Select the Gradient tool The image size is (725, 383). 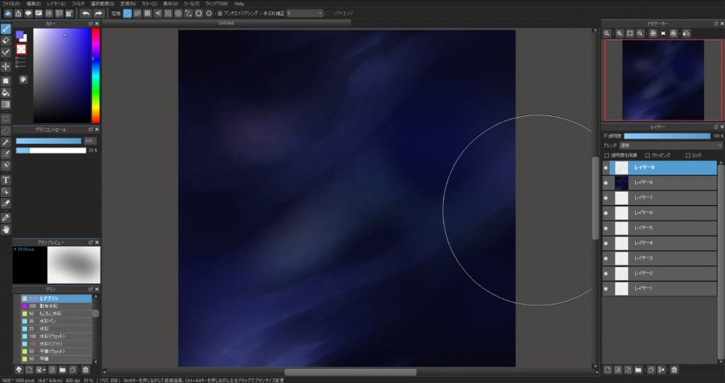click(x=6, y=105)
